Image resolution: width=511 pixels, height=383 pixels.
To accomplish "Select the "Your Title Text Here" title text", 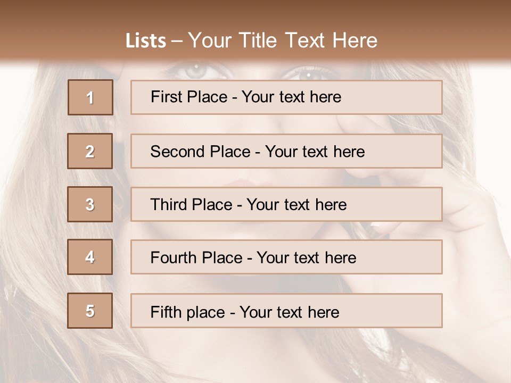I will (x=283, y=40).
